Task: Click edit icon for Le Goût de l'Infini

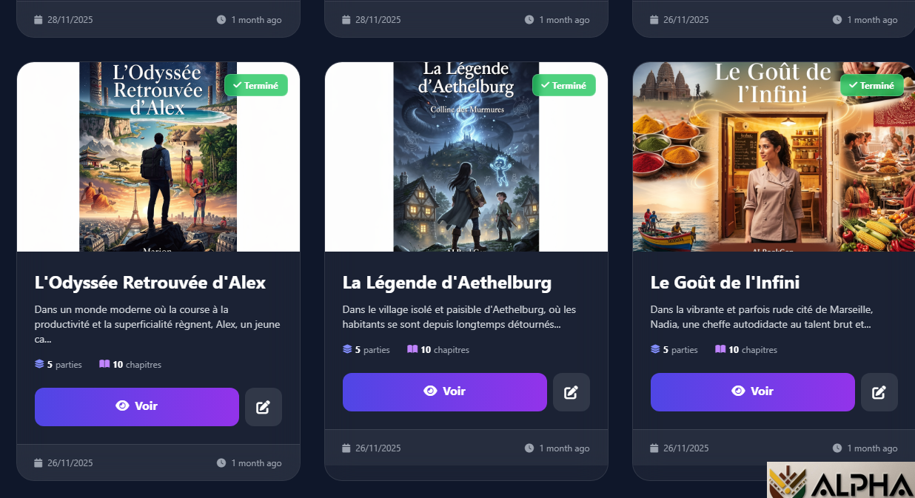Action: 879,392
